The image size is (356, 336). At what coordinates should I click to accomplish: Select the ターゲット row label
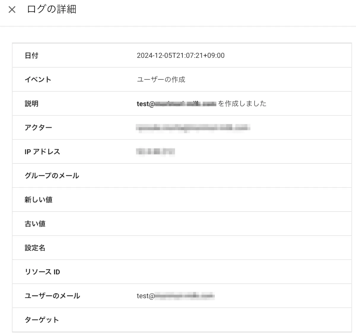(x=42, y=320)
